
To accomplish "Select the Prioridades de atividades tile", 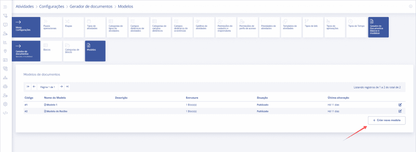I will (x=270, y=27).
